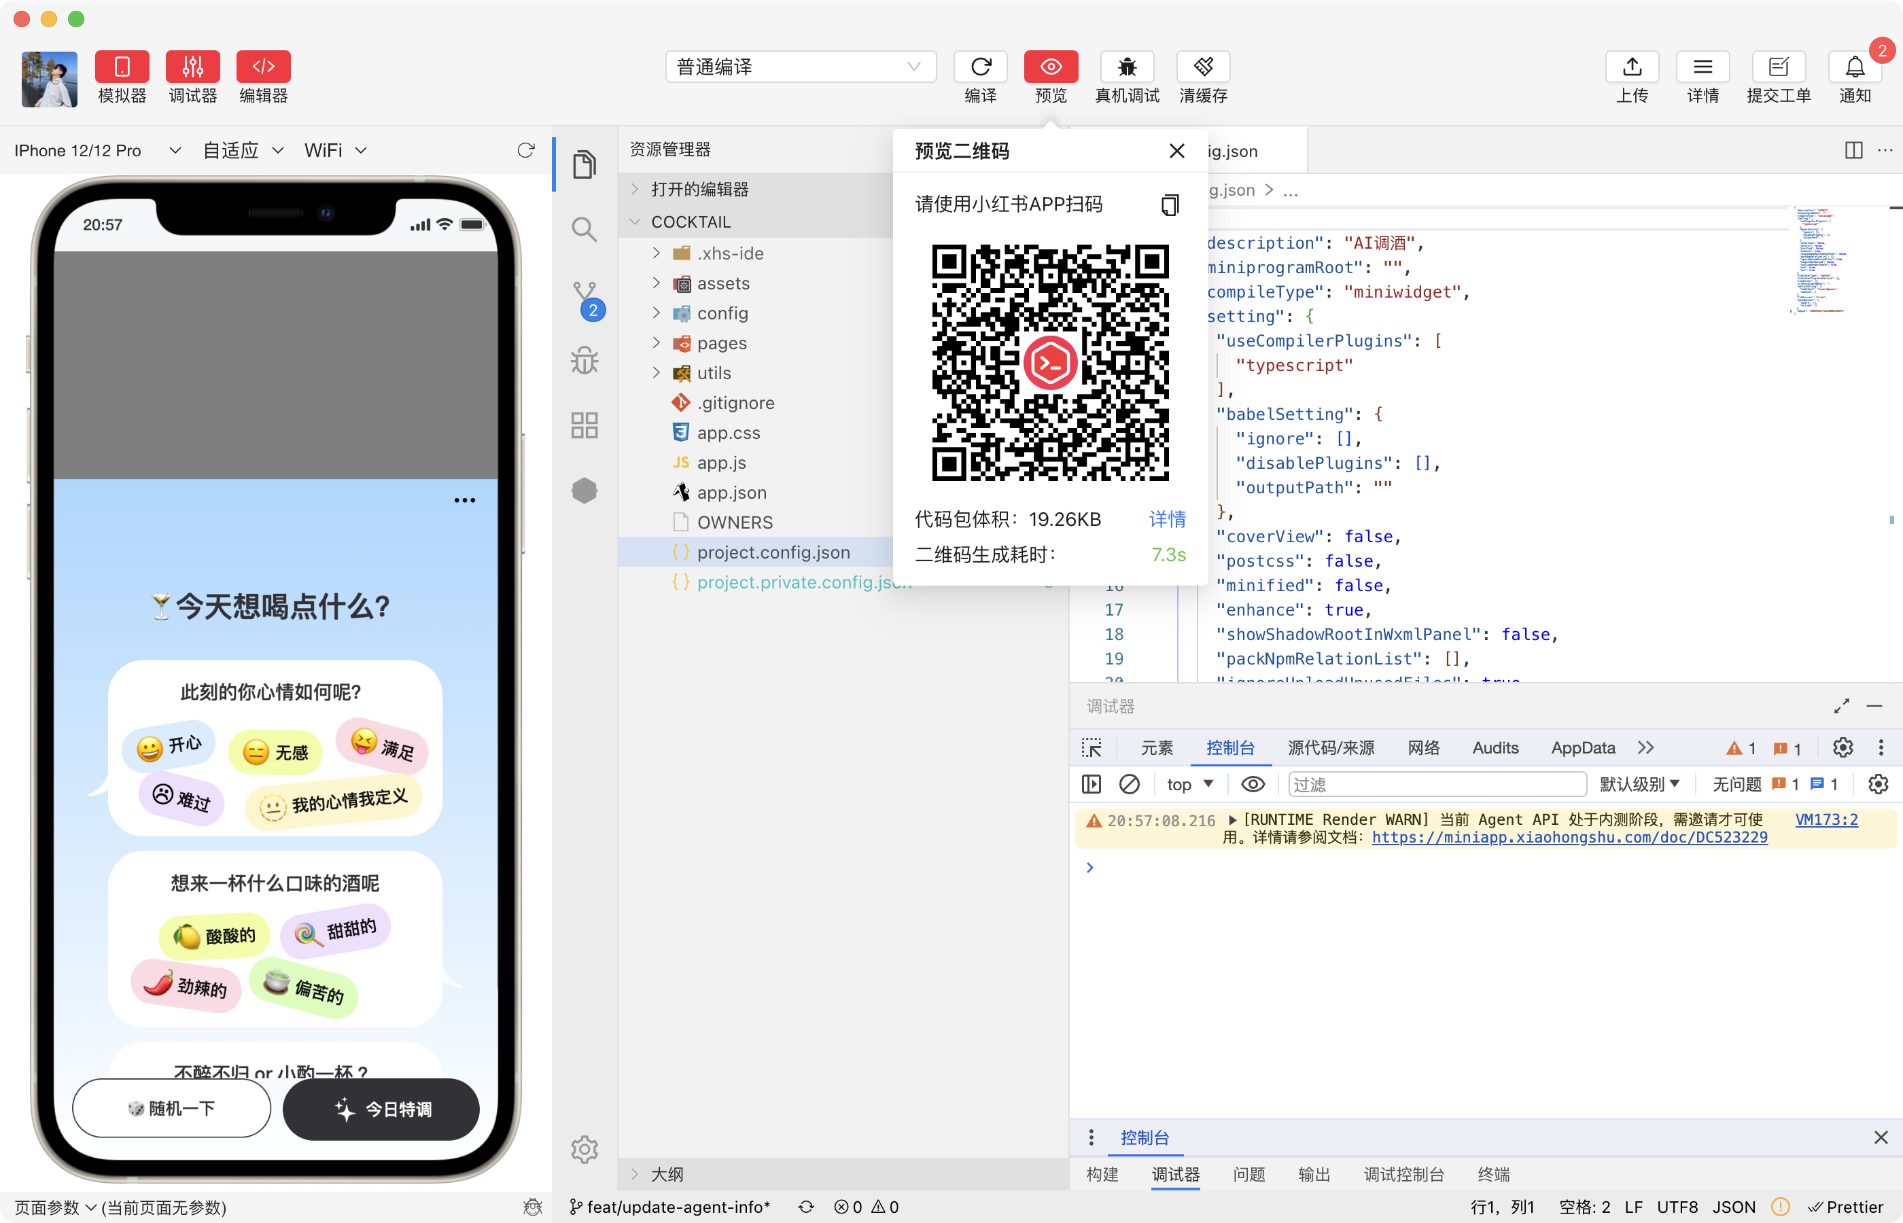Open the debug bug icon in activity bar
This screenshot has height=1223, width=1903.
[x=584, y=361]
